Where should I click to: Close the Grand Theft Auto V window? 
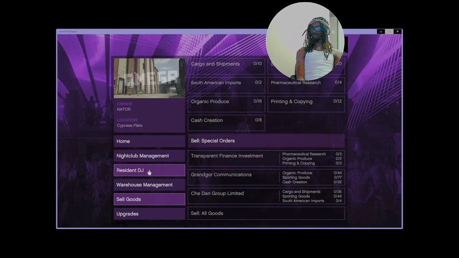(397, 32)
